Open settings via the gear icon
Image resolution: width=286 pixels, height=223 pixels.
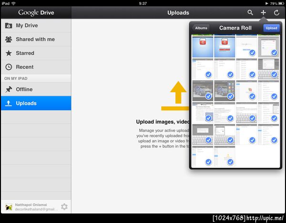(x=64, y=207)
